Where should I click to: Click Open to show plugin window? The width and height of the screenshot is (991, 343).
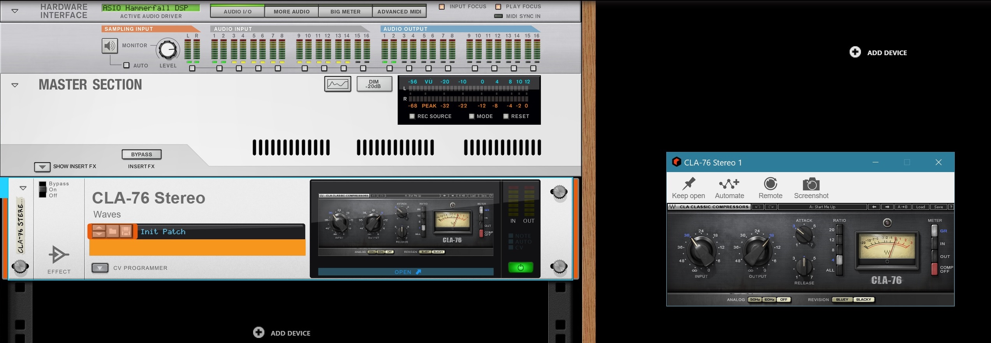pos(406,272)
